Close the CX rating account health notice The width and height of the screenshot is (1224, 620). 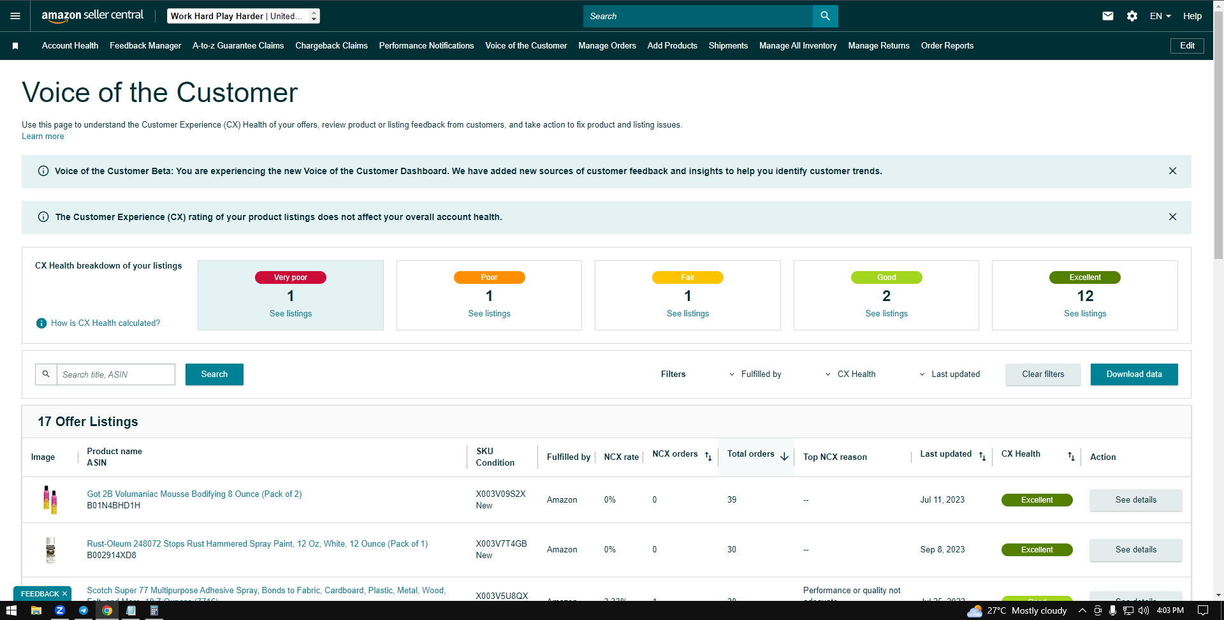pos(1172,217)
